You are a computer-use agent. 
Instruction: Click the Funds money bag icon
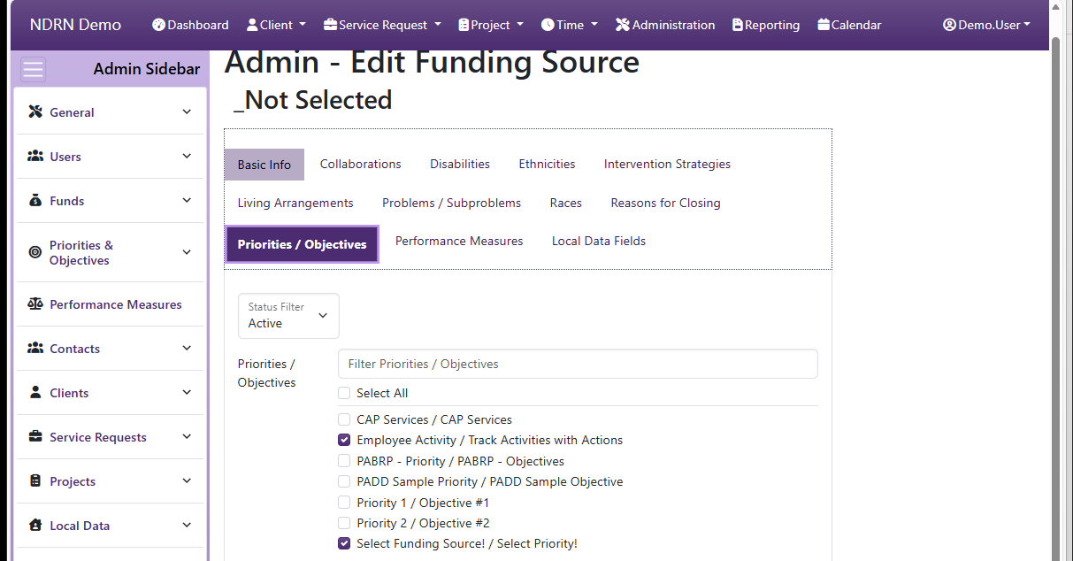click(x=35, y=201)
